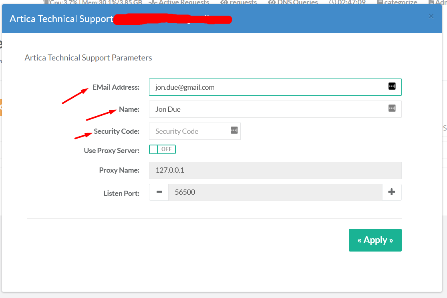Click the clock showing 02:47:09
The image size is (447, 298).
coord(347,2)
